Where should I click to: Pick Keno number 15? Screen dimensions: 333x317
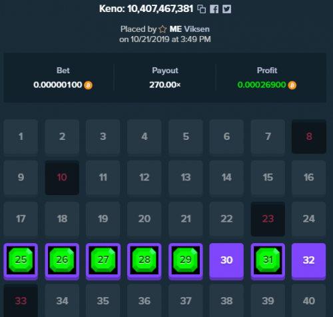point(268,178)
